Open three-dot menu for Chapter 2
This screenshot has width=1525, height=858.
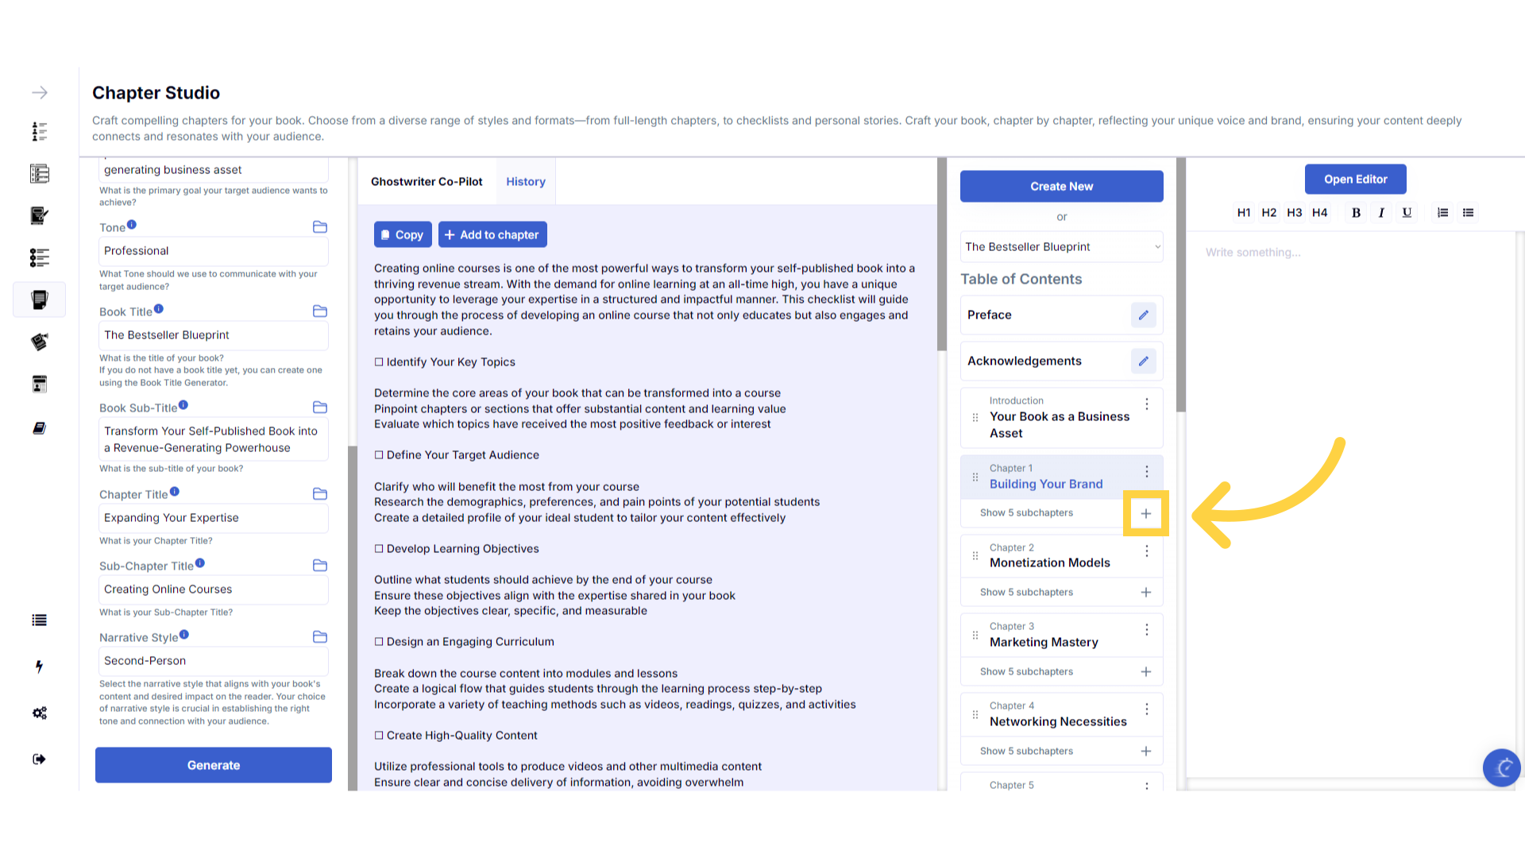point(1146,551)
